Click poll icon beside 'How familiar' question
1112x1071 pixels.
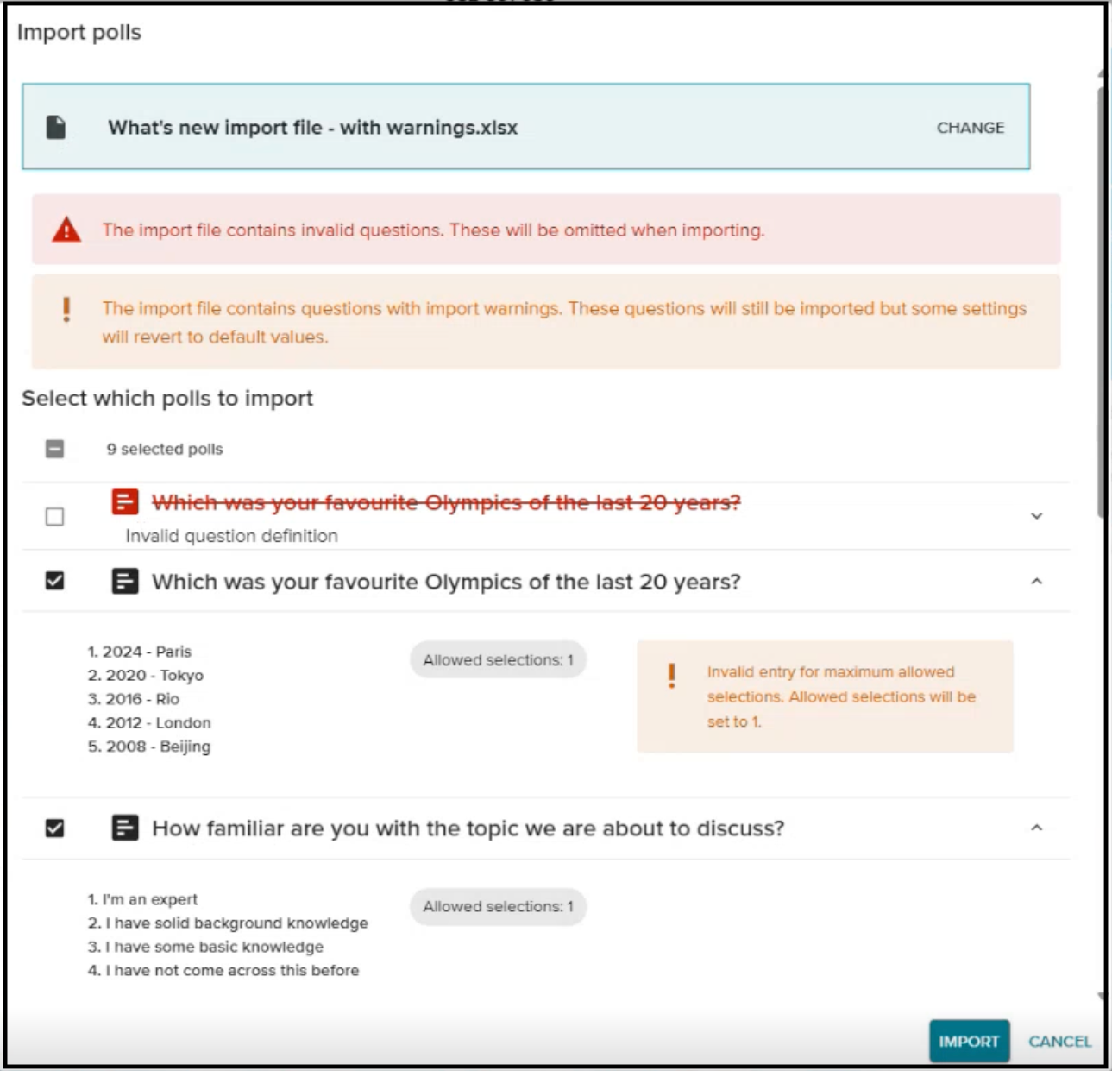click(125, 828)
